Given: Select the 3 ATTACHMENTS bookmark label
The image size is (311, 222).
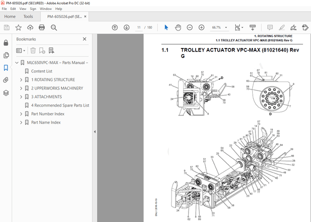Looking at the screenshot, I should pyautogui.click(x=47, y=96).
